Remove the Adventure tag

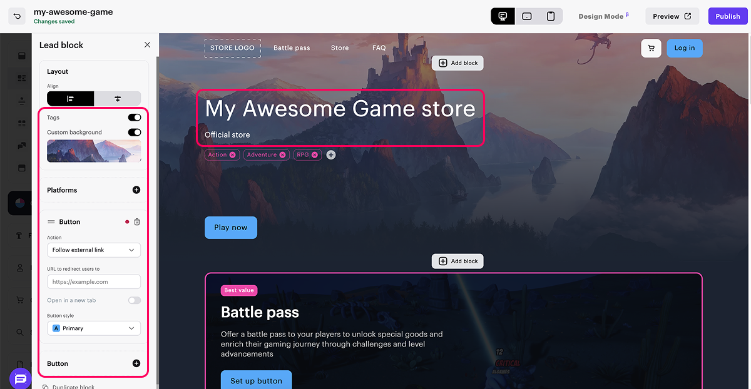coord(282,155)
